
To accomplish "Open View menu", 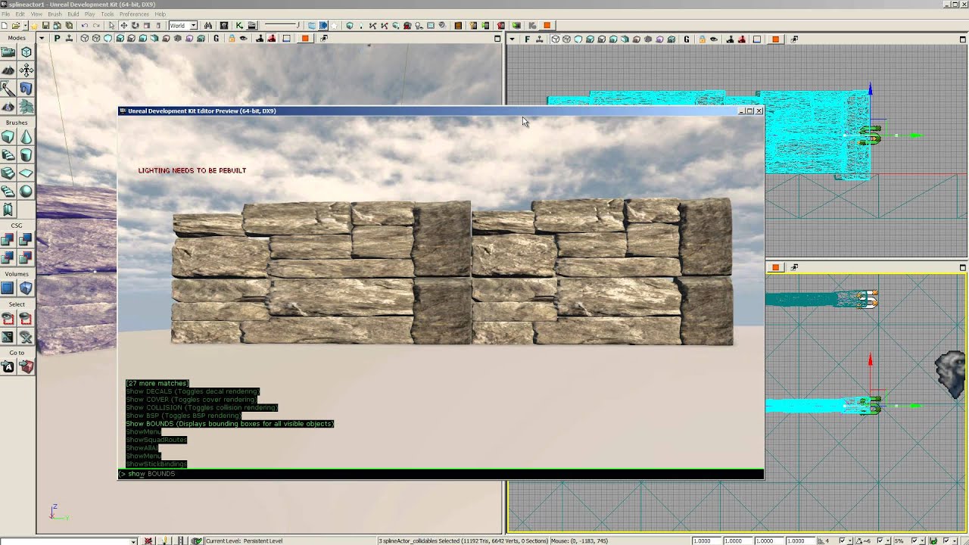I will click(x=36, y=14).
